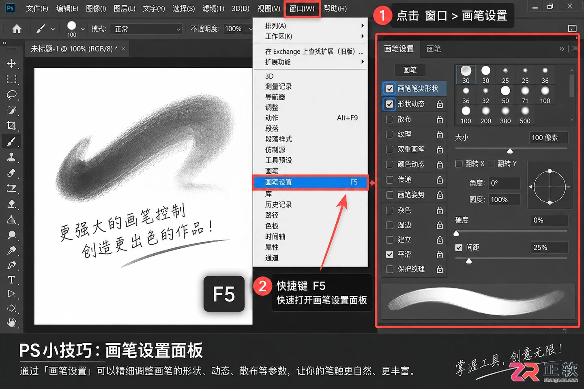Select the Hand tool

pyautogui.click(x=11, y=323)
